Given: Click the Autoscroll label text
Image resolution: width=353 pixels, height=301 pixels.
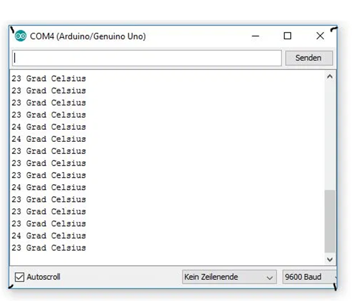Looking at the screenshot, I should (x=44, y=277).
